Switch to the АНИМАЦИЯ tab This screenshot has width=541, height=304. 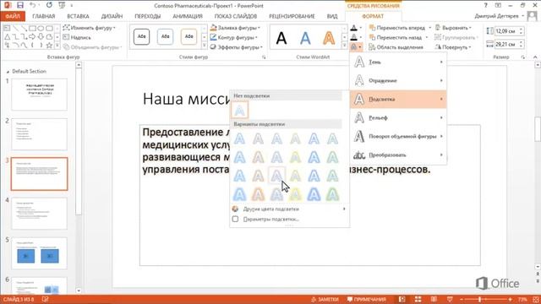188,16
